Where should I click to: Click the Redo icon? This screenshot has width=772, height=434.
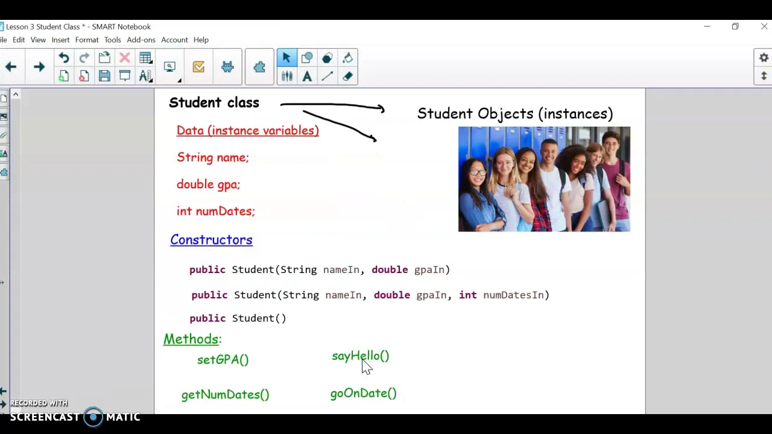point(84,58)
